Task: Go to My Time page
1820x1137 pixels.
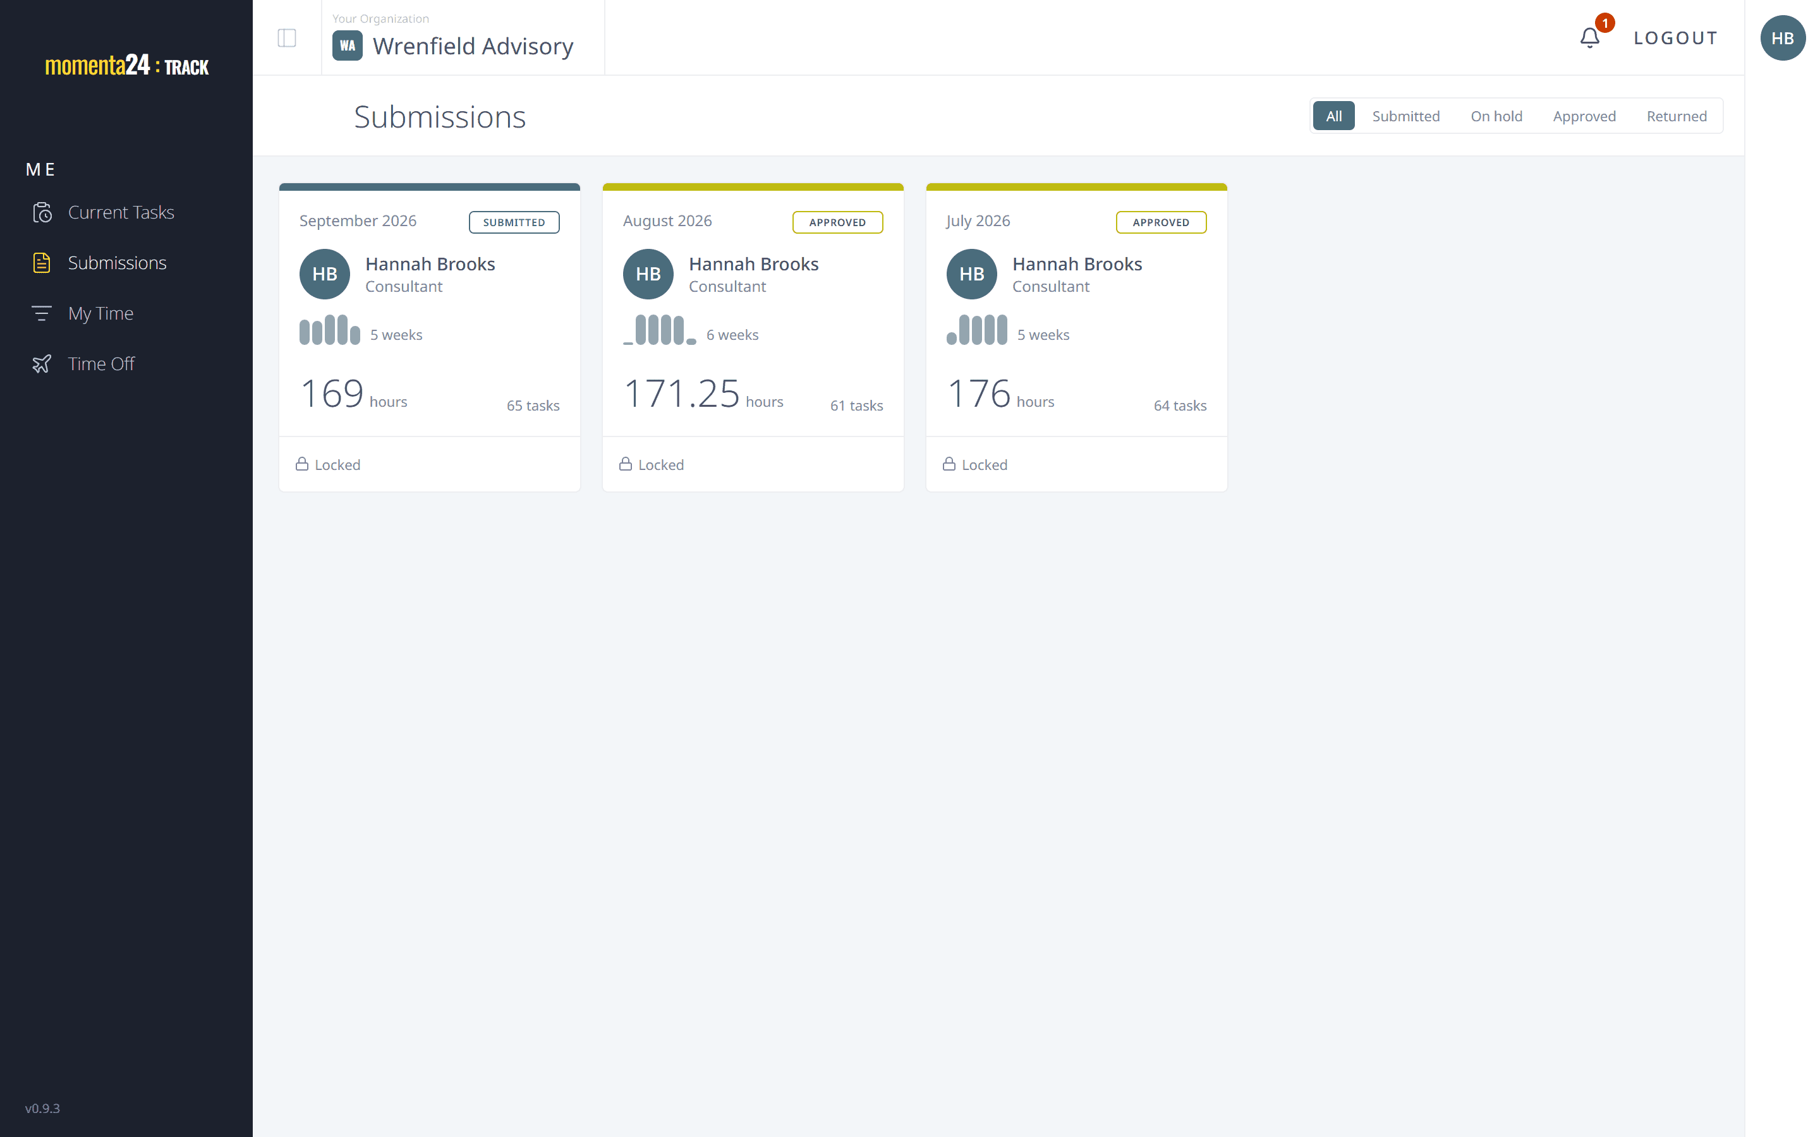Action: click(100, 313)
